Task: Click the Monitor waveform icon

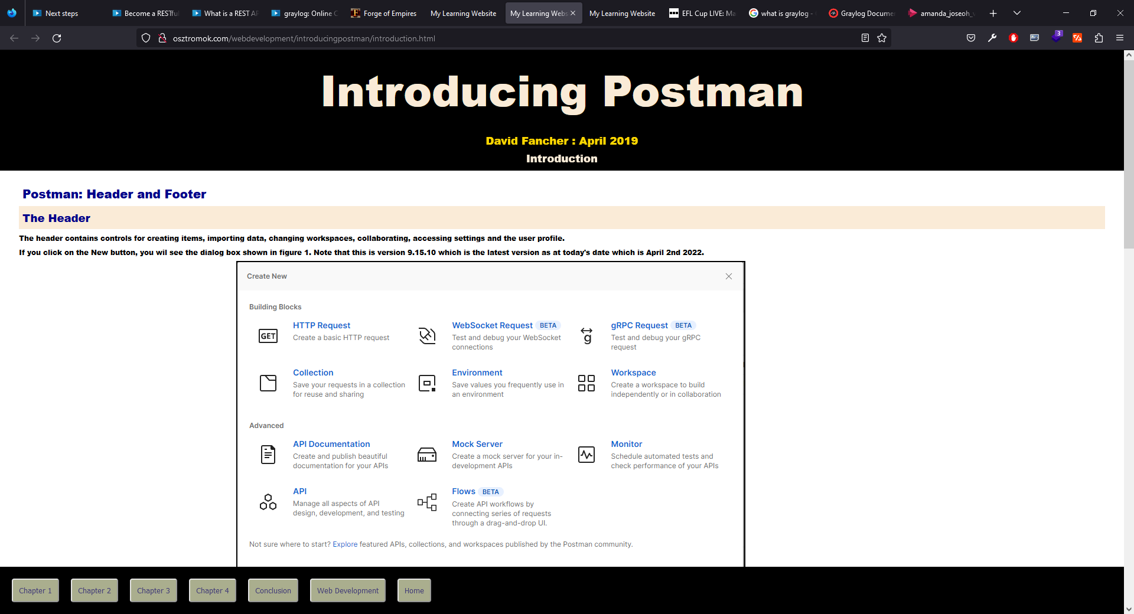Action: pyautogui.click(x=586, y=455)
